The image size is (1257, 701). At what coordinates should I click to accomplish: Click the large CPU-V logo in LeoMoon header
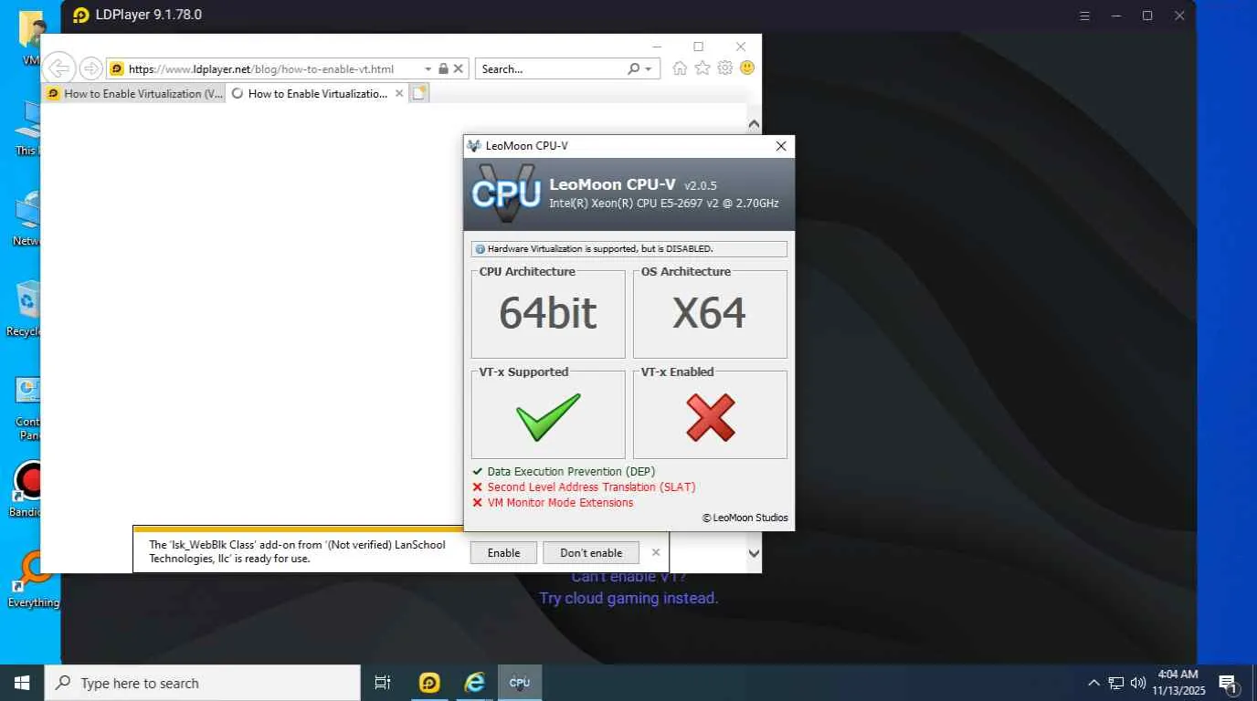(507, 193)
